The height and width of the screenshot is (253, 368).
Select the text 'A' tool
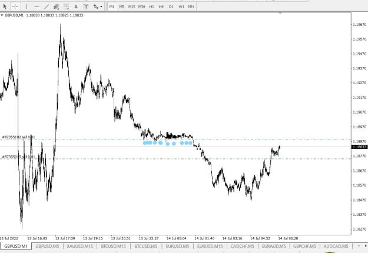click(76, 6)
